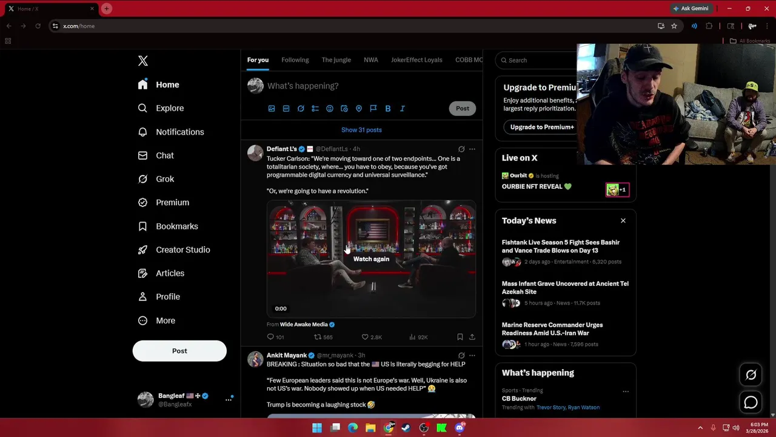Click the X logo in the sidebar
Viewport: 776px width, 437px height.
tap(143, 61)
